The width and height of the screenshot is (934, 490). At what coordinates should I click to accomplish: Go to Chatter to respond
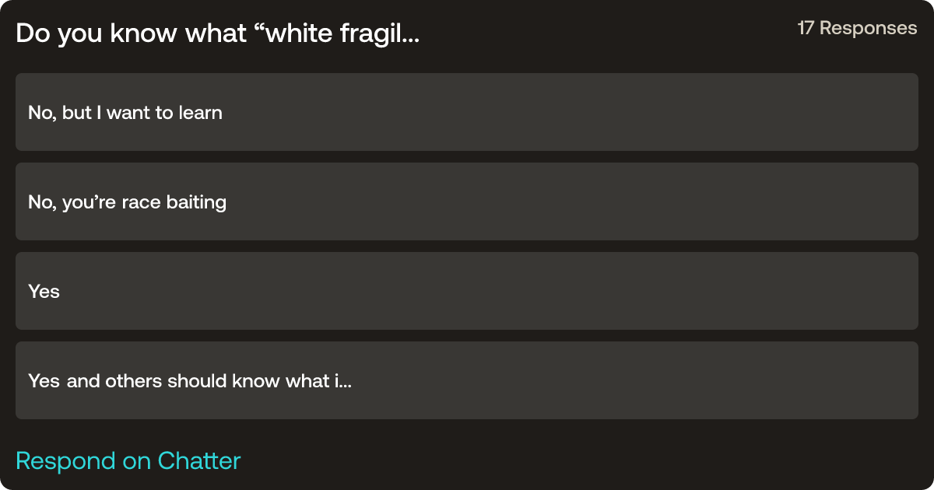point(128,460)
